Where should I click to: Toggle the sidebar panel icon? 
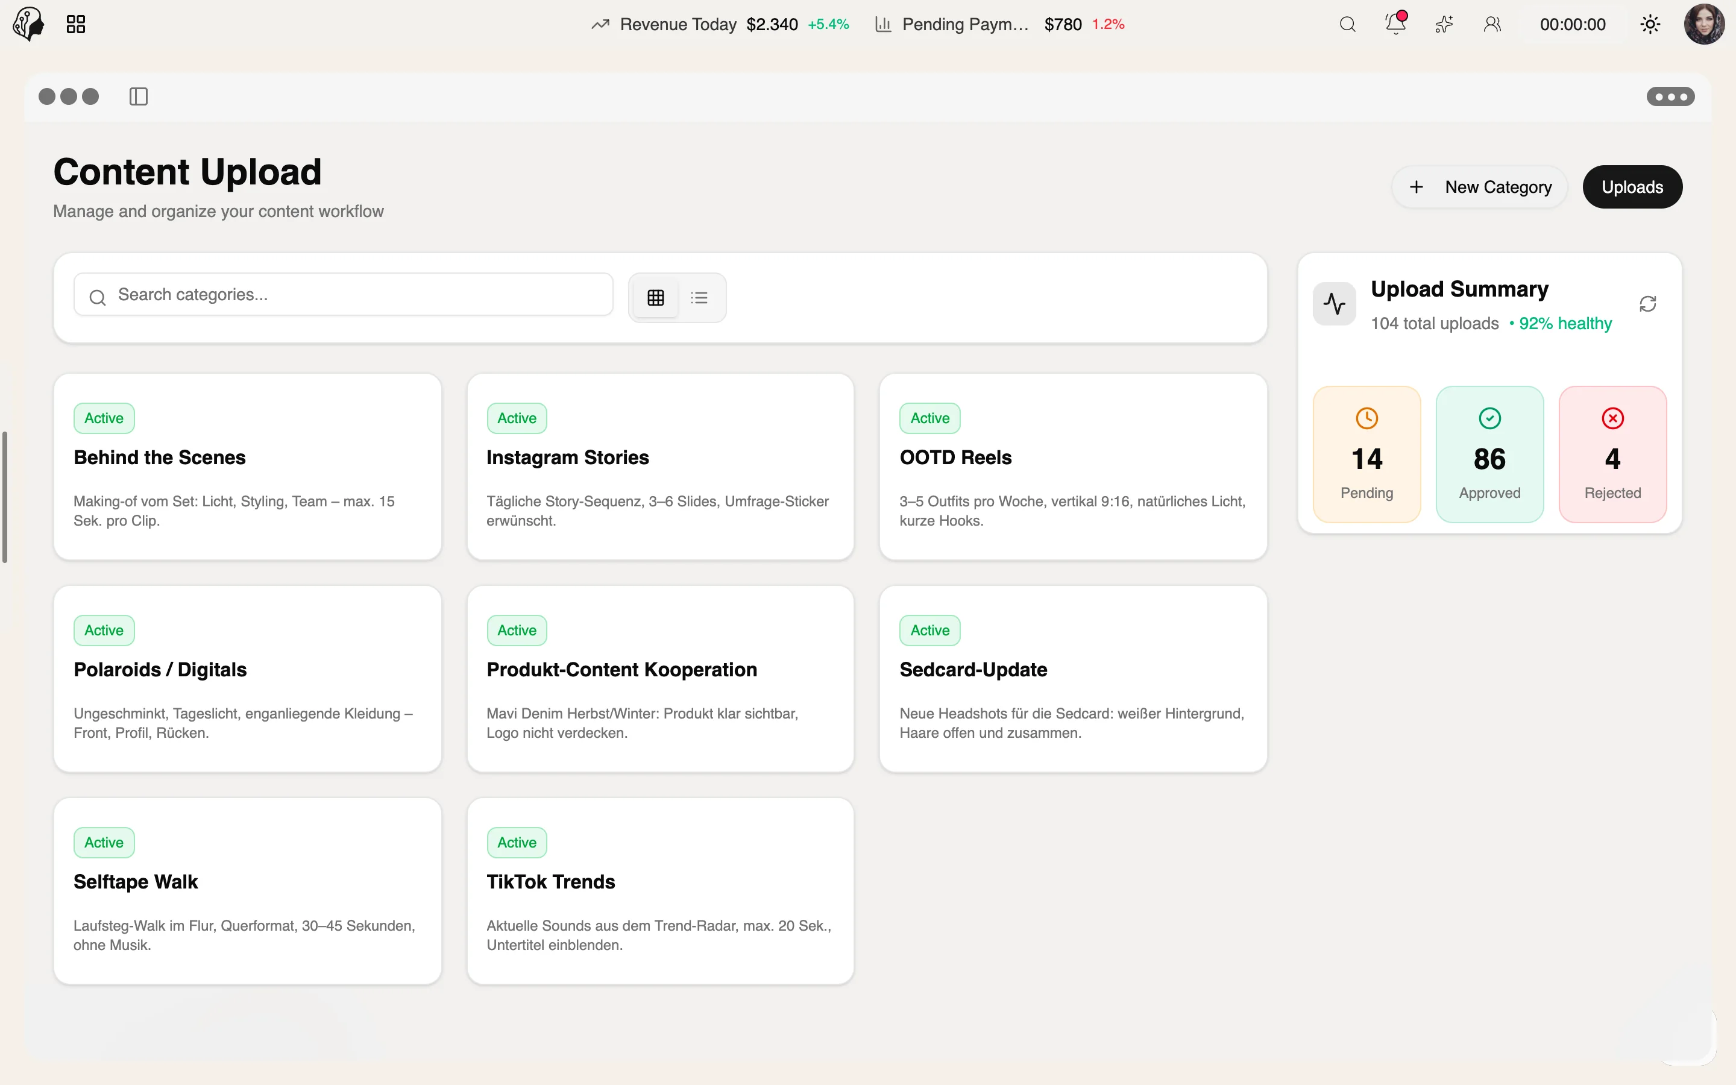[139, 96]
